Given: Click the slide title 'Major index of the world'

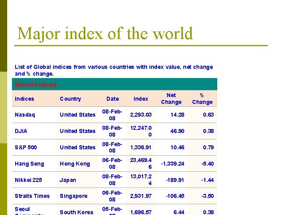Looking at the screenshot, I should pos(105,33).
